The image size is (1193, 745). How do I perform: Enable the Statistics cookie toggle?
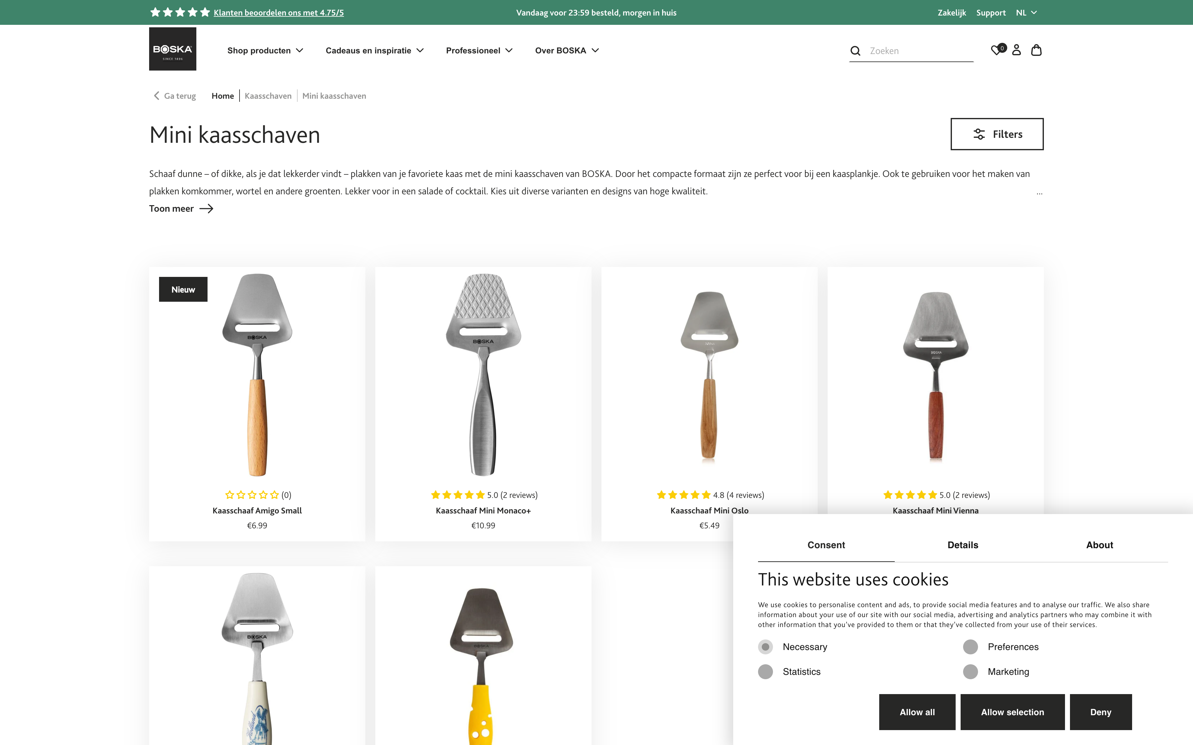[766, 671]
